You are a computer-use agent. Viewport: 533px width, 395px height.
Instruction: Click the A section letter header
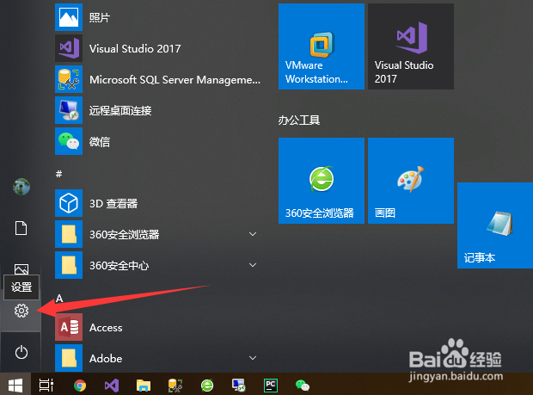click(59, 299)
